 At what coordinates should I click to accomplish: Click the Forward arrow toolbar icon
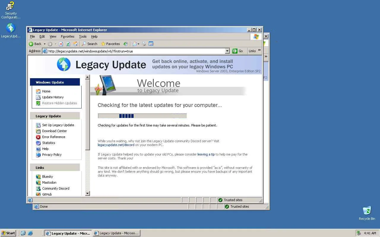pos(50,44)
